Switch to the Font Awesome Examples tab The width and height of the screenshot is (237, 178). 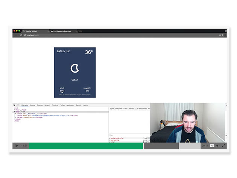[64, 31]
